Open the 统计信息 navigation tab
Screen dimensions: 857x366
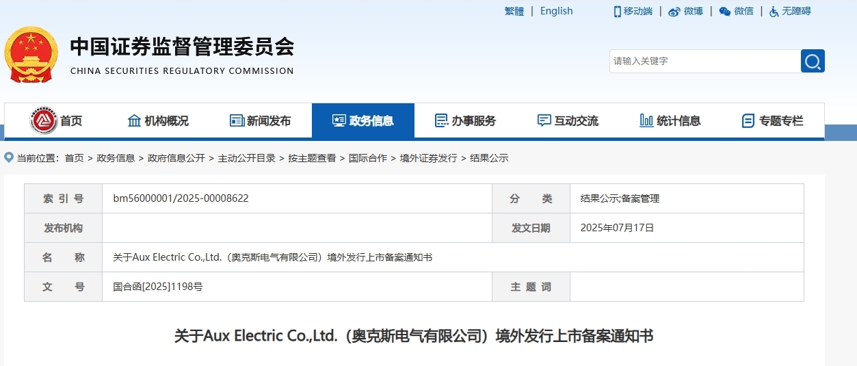[x=671, y=121]
